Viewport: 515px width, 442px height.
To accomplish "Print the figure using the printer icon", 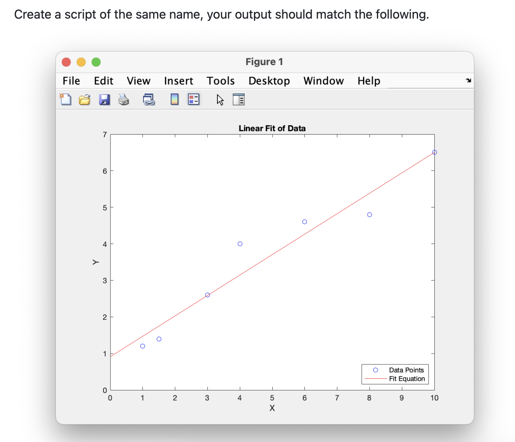I will click(124, 99).
